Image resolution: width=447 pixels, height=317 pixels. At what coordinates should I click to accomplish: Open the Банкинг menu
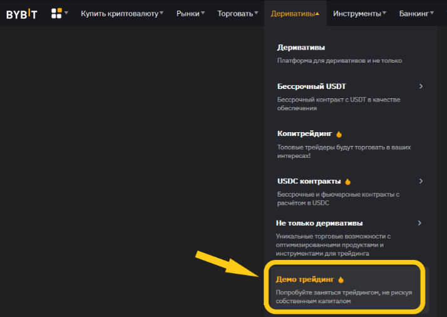click(416, 13)
